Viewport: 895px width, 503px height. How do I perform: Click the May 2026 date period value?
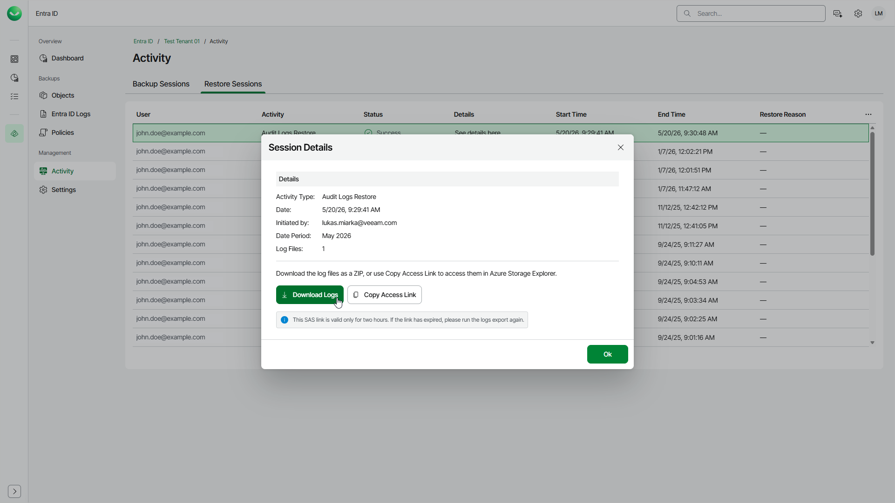pyautogui.click(x=336, y=236)
